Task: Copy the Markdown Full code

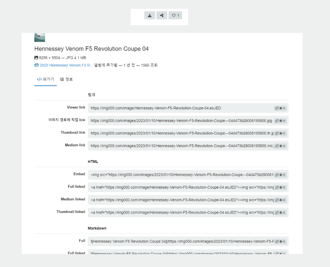Action: [x=280, y=242]
